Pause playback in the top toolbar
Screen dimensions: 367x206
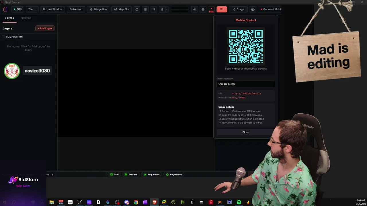tap(154, 9)
